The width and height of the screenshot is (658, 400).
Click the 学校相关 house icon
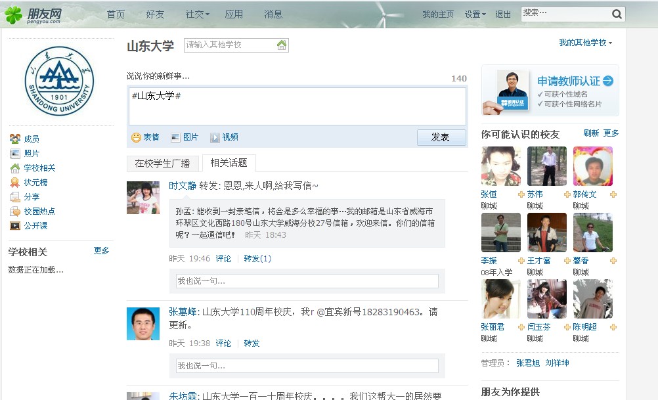(14, 168)
